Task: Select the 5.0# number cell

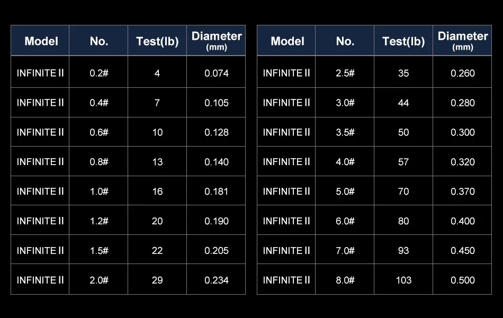Action: tap(345, 192)
